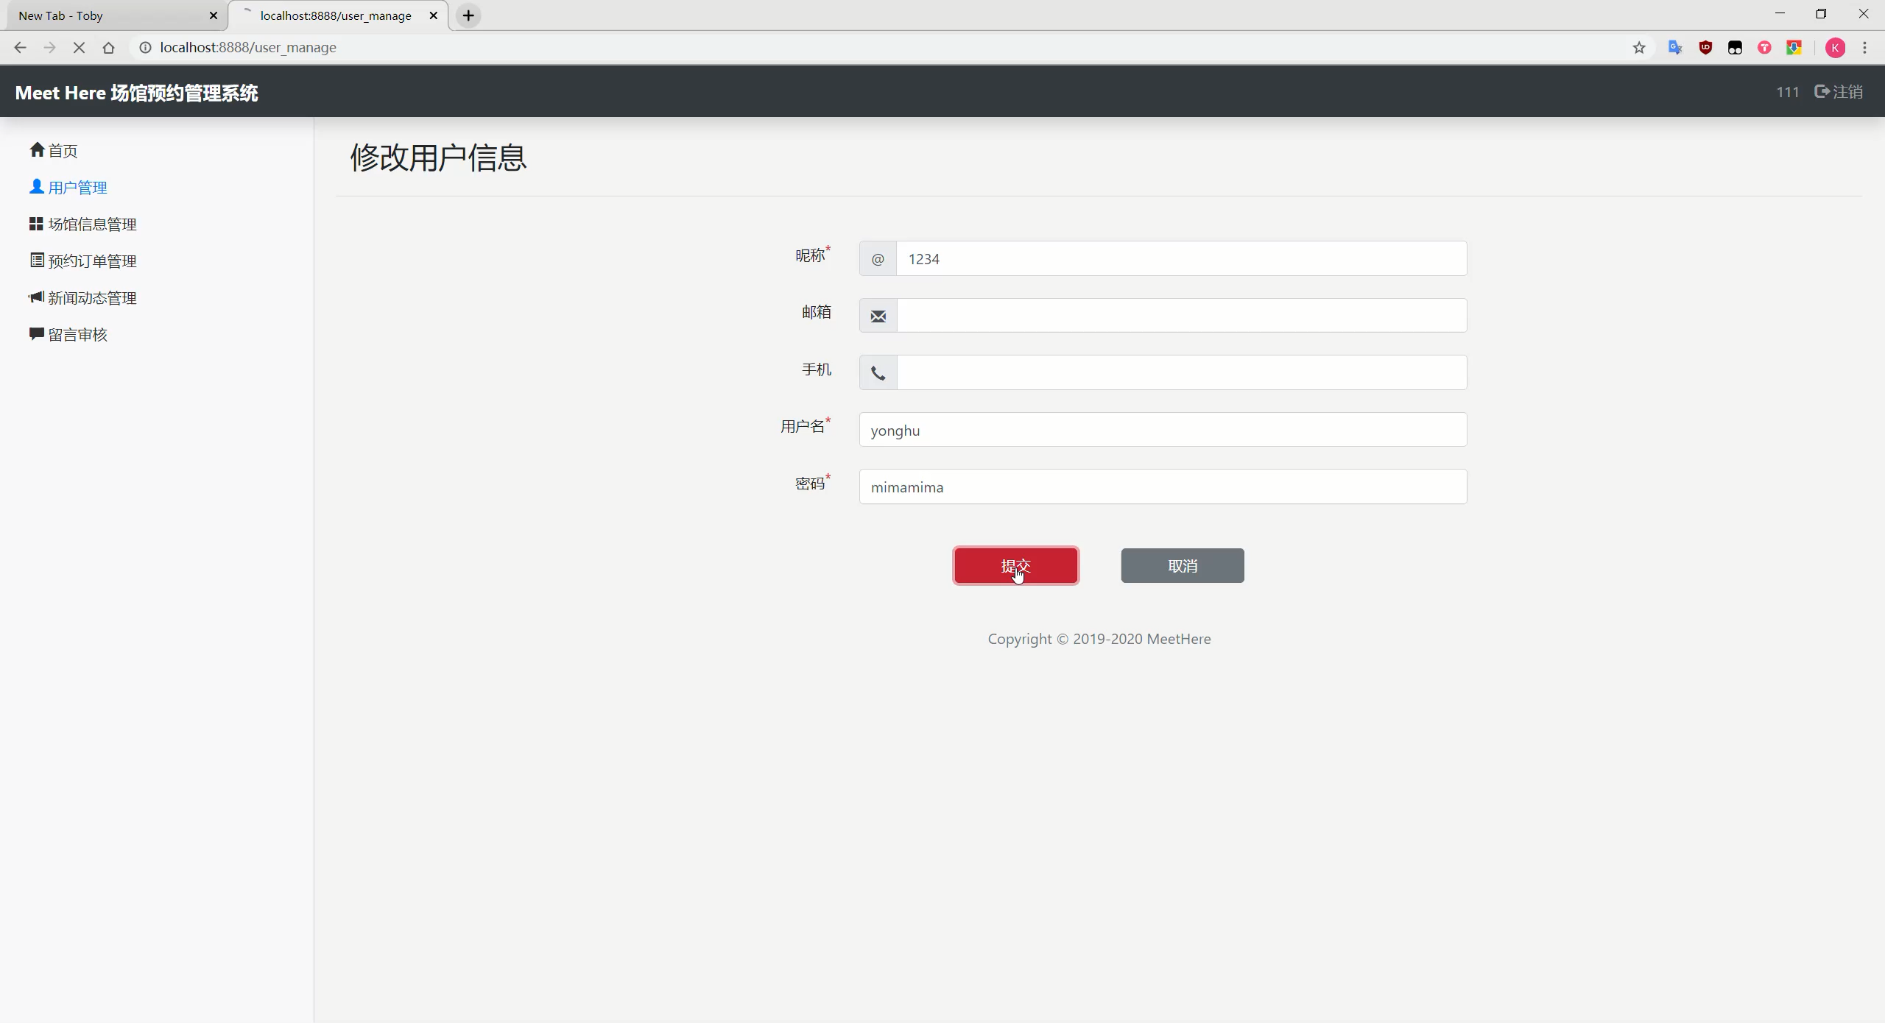1885x1023 pixels.
Task: Open the uBlock shield extension icon
Action: (1705, 48)
